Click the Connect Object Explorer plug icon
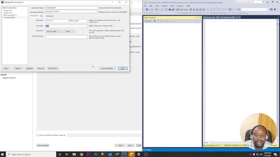280x157 pixels. (154, 21)
